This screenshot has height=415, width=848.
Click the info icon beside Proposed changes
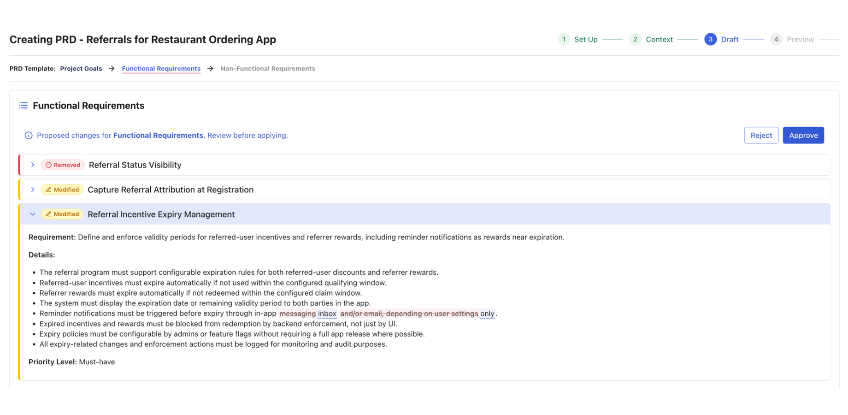coord(29,136)
